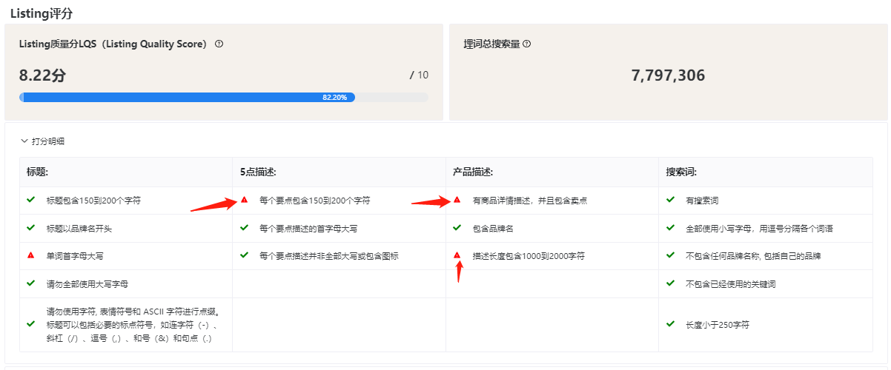This screenshot has width=891, height=370.
Task: Click green check icon for 包含品牌名
Action: pyautogui.click(x=457, y=228)
